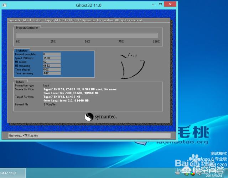Open the taskbar date 2018/5/24
Viewport: 228px width, 178px height.
pyautogui.click(x=214, y=176)
